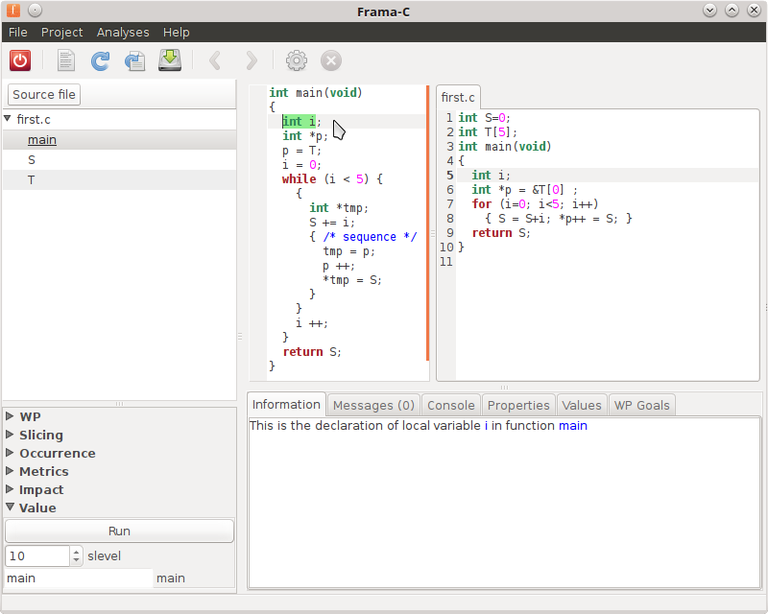
Task: Open the gear analyses configuration icon
Action: pos(297,60)
